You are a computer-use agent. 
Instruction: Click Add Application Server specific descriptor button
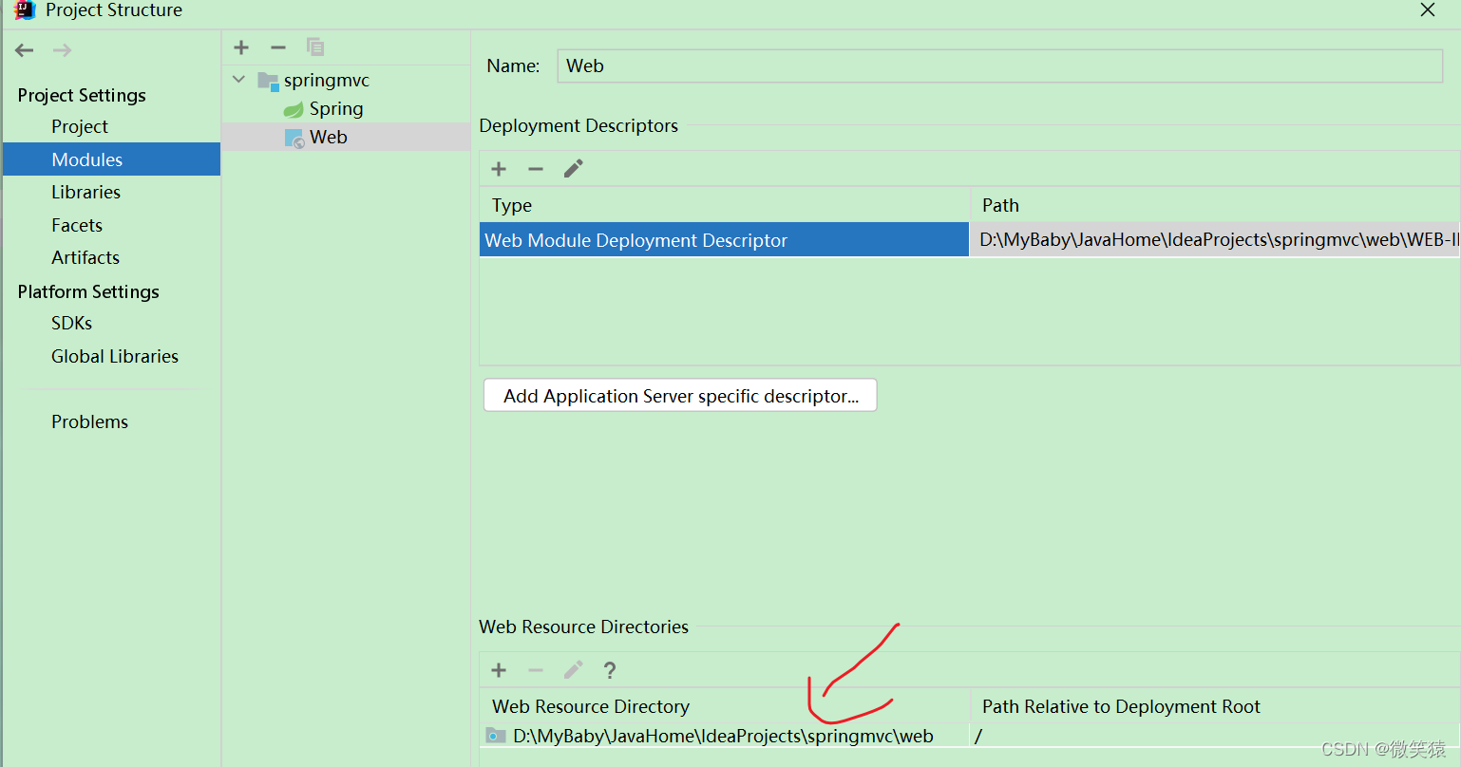coord(680,396)
